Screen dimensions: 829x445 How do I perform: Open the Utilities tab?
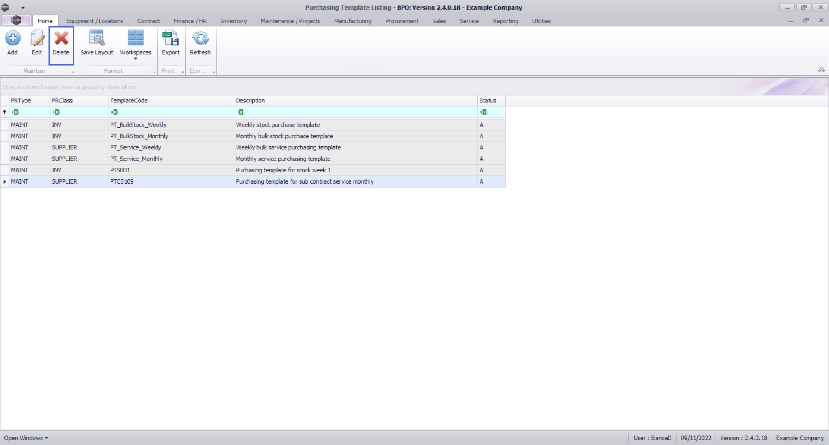[x=541, y=21]
